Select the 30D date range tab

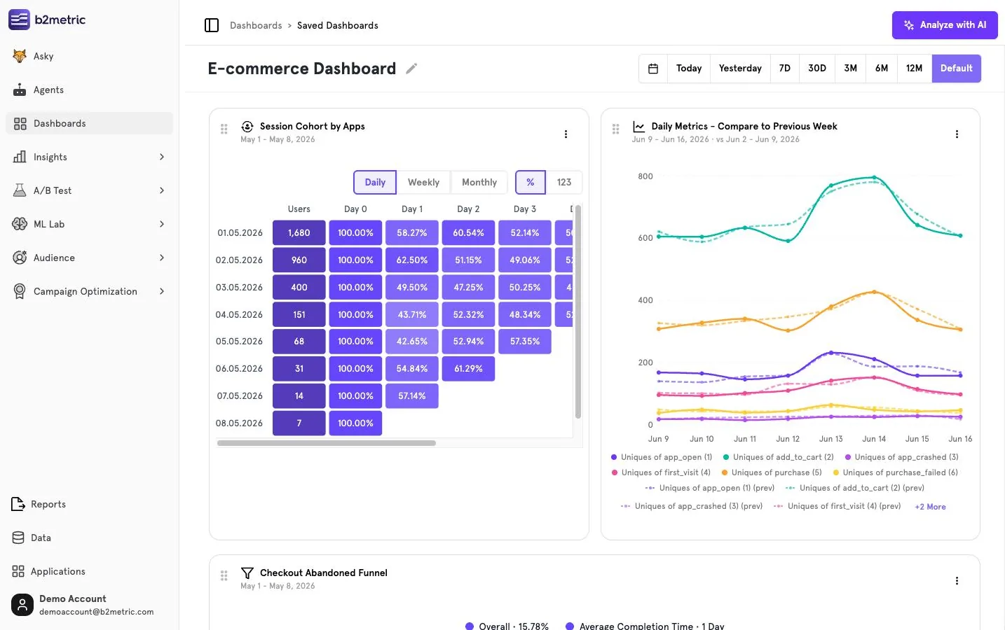tap(817, 69)
